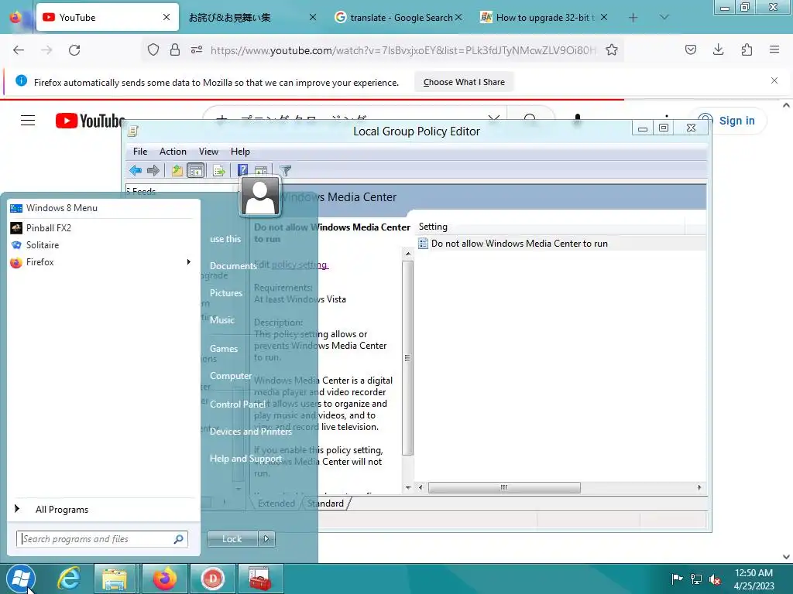793x594 pixels.
Task: Click the taskbar clock showing 12:50 AM
Action: point(754,579)
